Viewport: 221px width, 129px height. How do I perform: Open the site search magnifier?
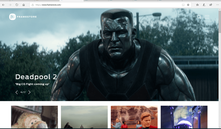[199, 17]
